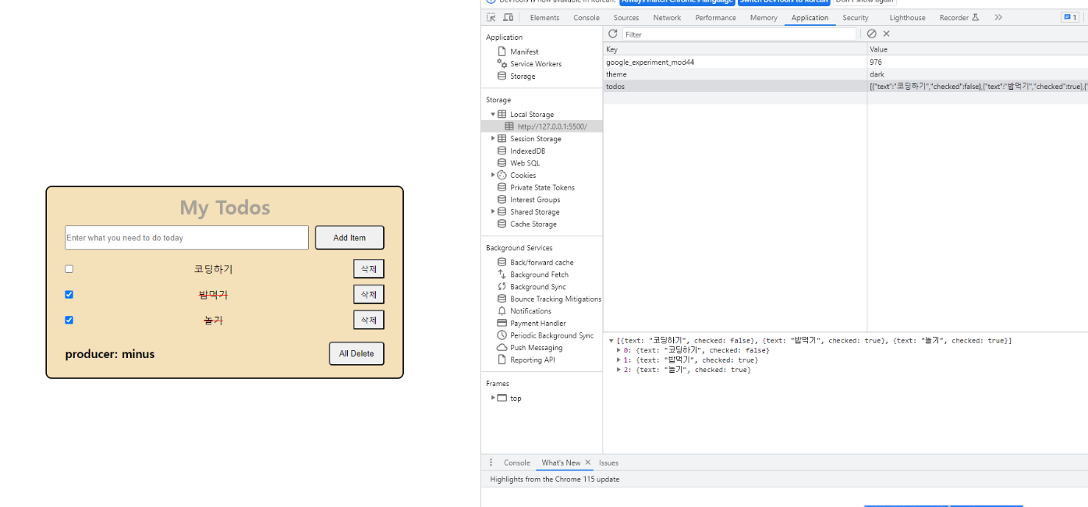Select Cache Storage in the sidebar

pos(533,224)
